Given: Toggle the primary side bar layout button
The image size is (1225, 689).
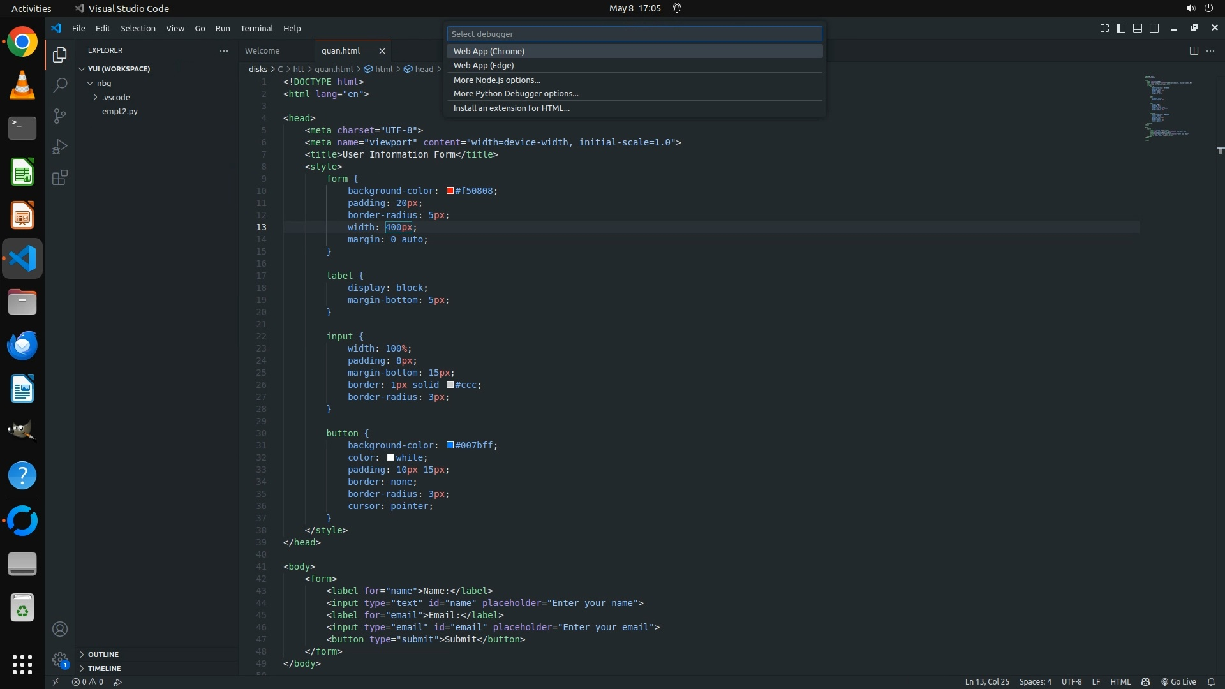Looking at the screenshot, I should (1121, 28).
